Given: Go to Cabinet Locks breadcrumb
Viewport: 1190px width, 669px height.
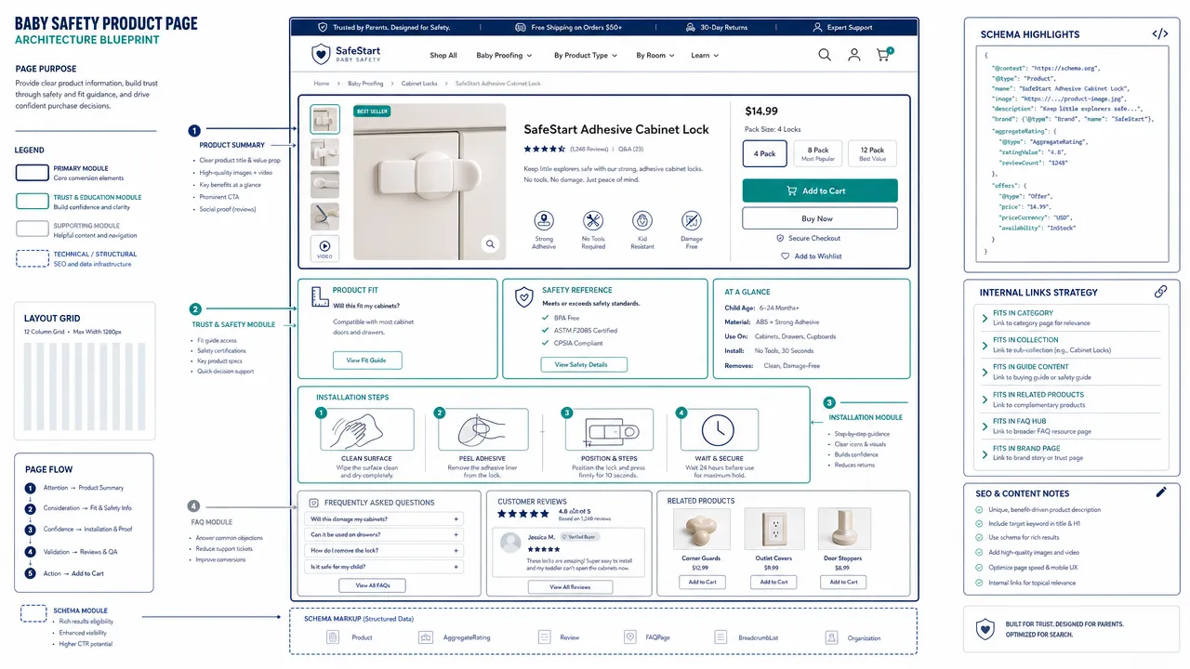Looking at the screenshot, I should [419, 84].
